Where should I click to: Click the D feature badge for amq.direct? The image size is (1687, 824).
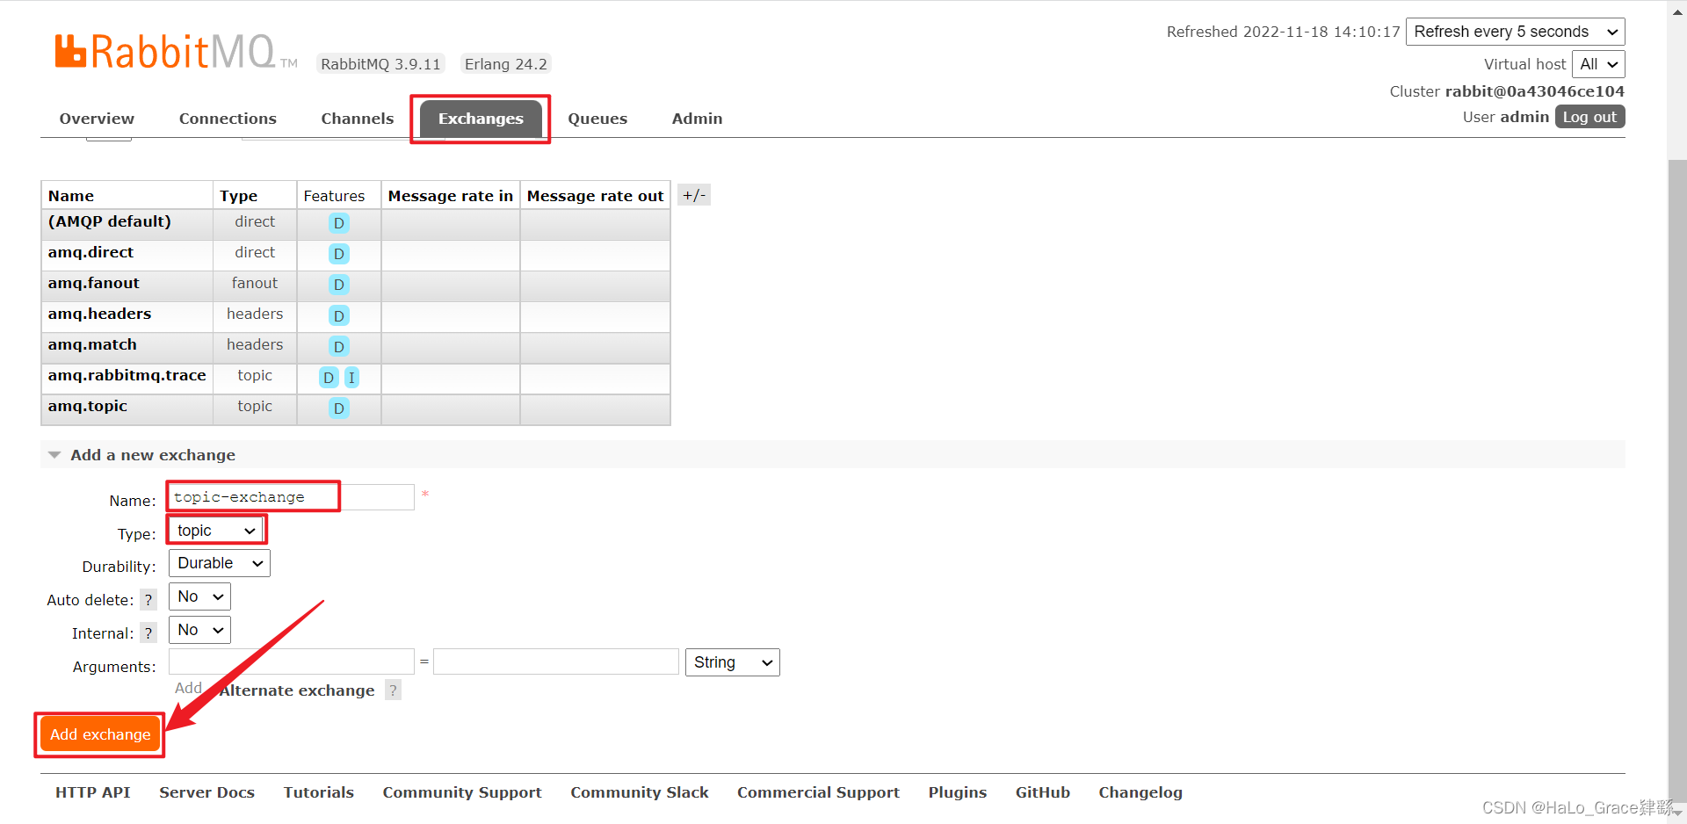pos(338,254)
